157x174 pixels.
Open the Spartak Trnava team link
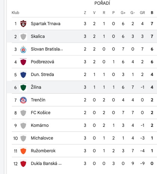coord(46,24)
